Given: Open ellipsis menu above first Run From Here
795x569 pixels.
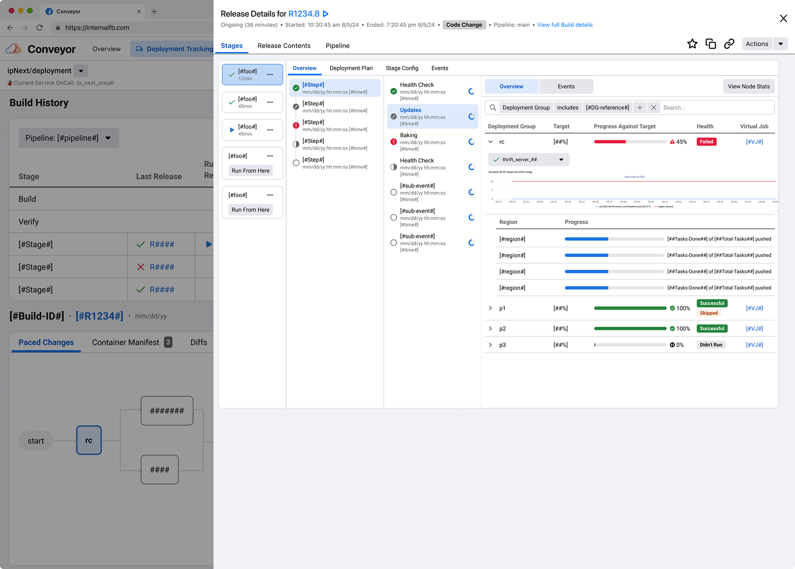Looking at the screenshot, I should (x=270, y=156).
